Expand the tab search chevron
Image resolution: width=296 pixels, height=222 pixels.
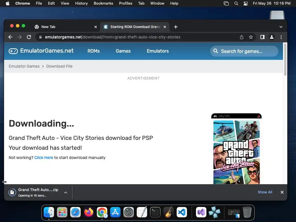281,27
